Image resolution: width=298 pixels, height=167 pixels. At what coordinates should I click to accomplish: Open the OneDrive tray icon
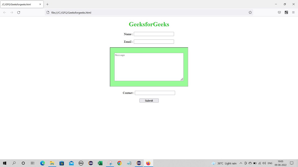(x=250, y=163)
